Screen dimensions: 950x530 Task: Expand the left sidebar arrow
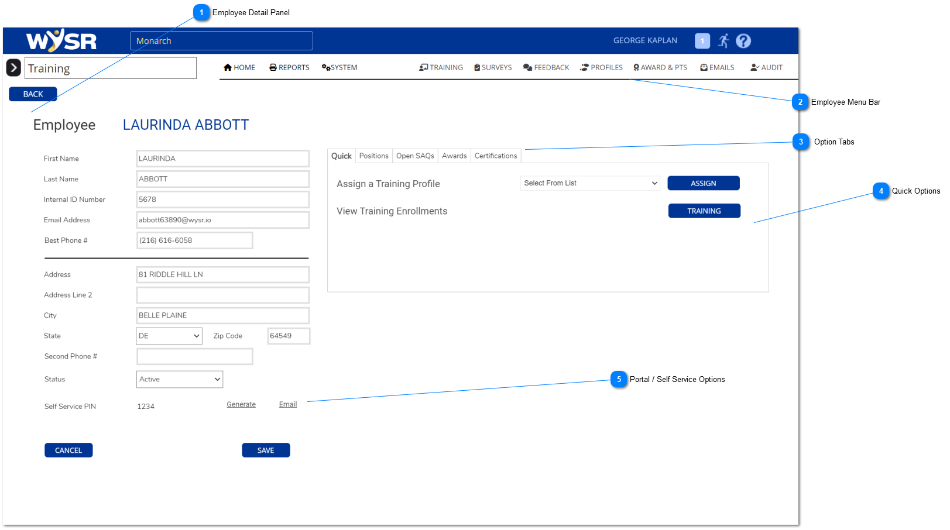click(13, 67)
